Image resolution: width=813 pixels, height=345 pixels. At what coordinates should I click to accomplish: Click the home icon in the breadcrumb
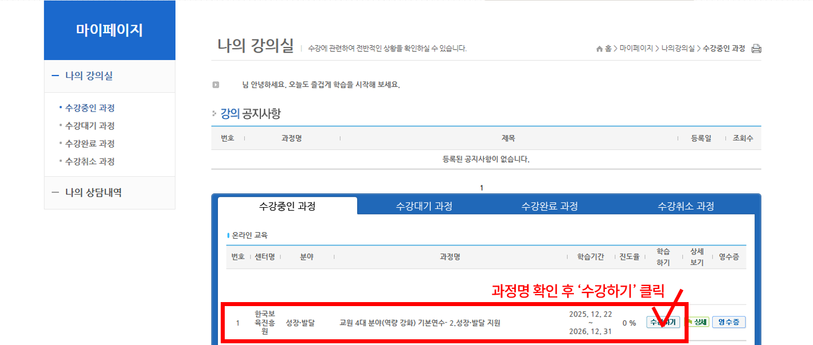click(599, 49)
